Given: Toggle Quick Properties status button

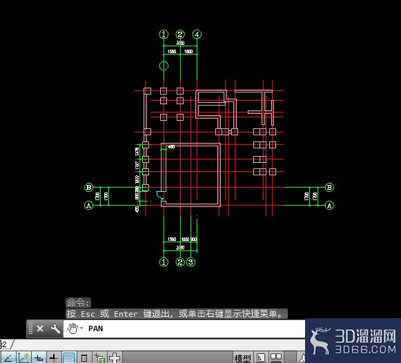Looking at the screenshot, I should point(84,358).
